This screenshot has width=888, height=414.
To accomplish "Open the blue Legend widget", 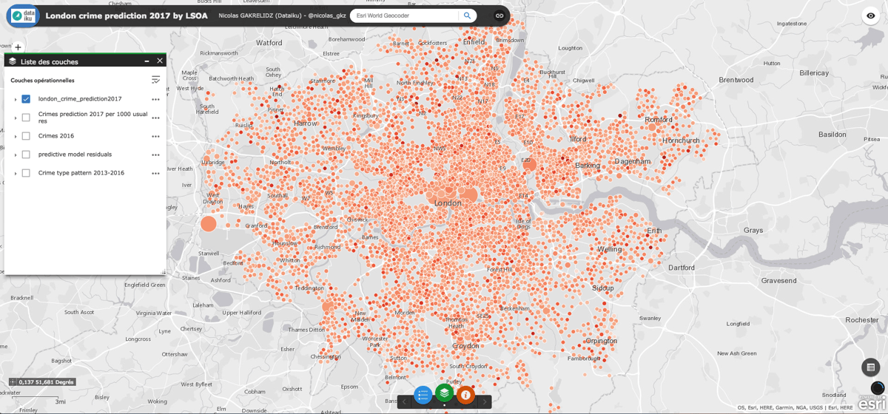I will click(x=423, y=395).
